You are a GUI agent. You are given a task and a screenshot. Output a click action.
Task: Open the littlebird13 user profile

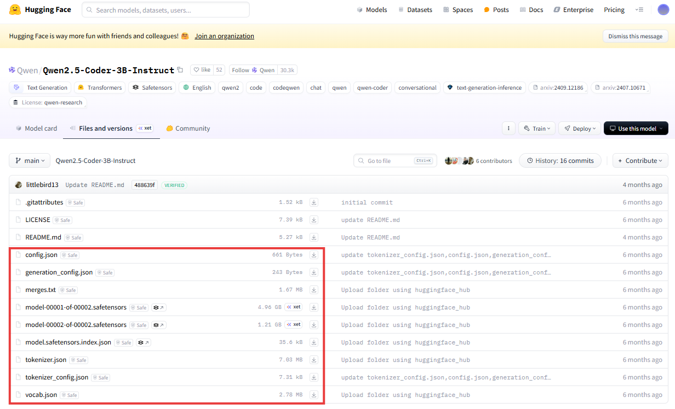(42, 185)
